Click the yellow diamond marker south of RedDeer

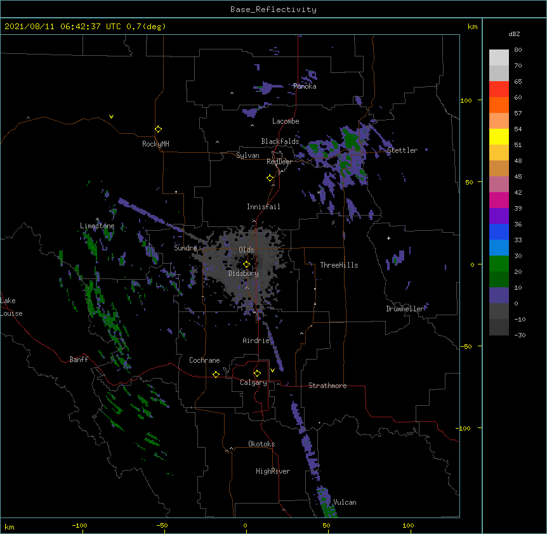(x=270, y=178)
